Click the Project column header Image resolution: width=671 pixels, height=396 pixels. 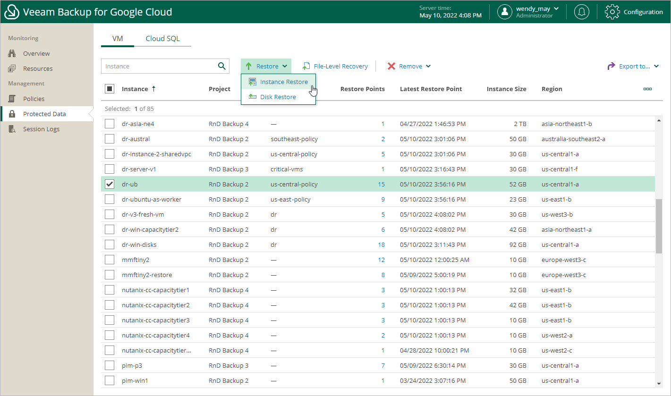click(x=220, y=89)
